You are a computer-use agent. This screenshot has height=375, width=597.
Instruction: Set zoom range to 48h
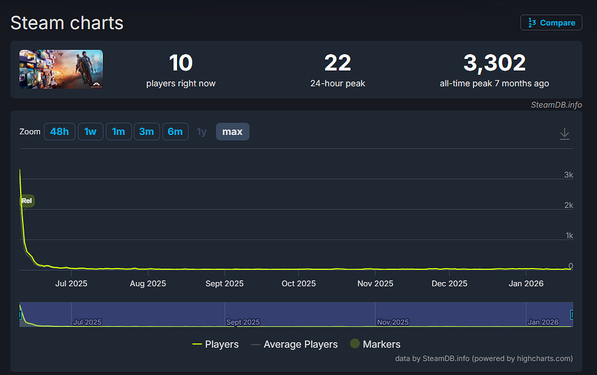[x=60, y=132]
